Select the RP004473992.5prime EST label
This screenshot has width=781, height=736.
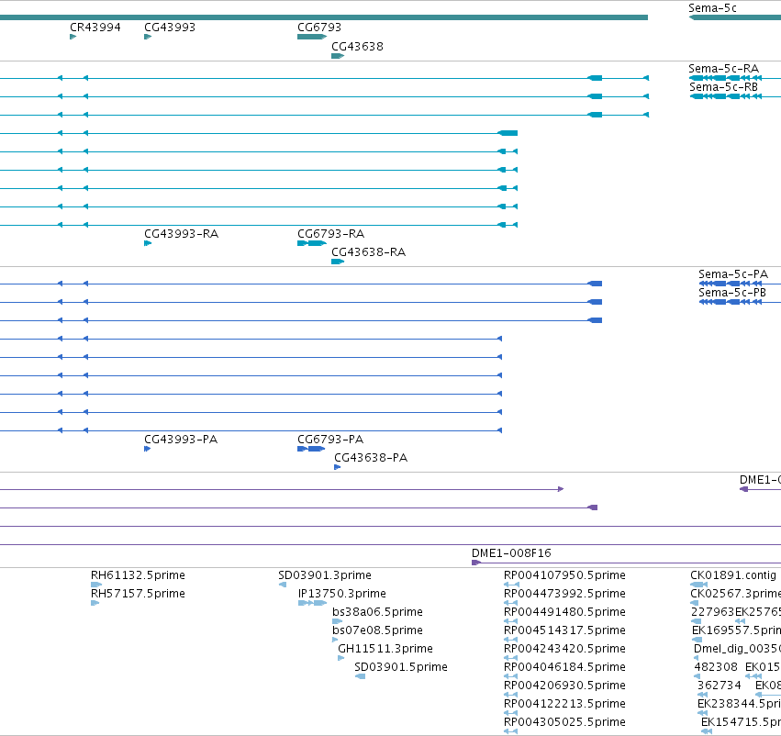[x=564, y=594]
